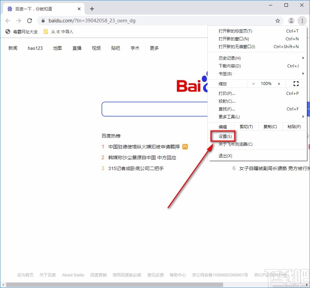Click footer link 关于百度
The height and width of the screenshot is (288, 310).
point(48,275)
